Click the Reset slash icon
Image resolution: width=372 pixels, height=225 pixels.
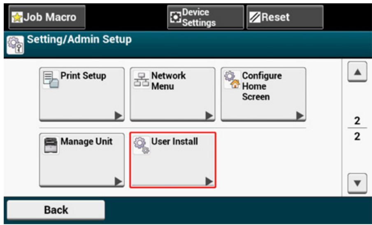[x=255, y=18]
